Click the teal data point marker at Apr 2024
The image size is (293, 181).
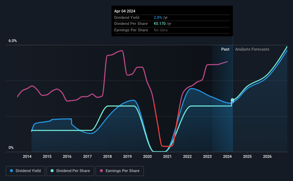tap(232, 100)
